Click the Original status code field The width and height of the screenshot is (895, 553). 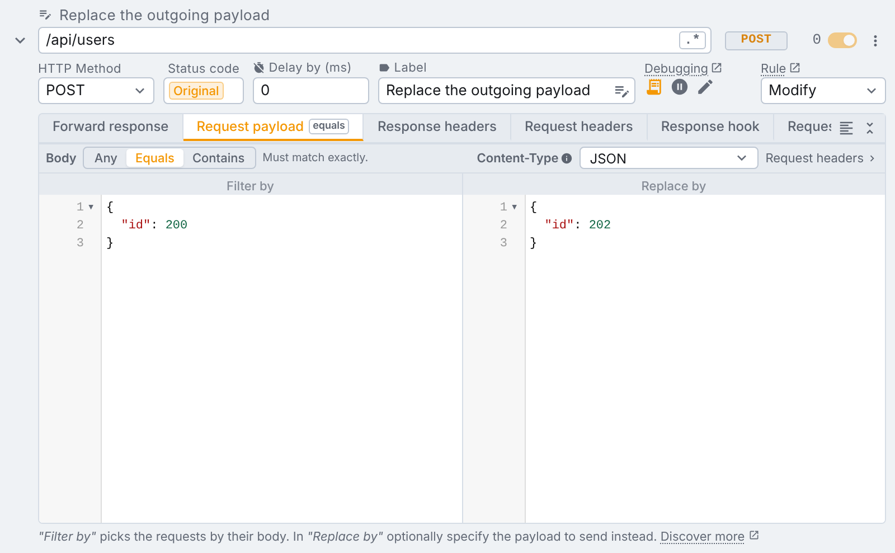coord(204,91)
